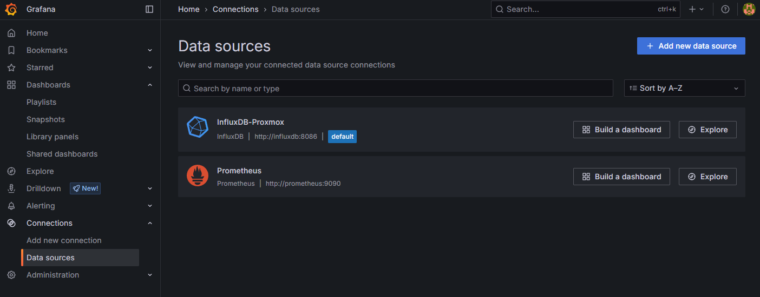The image size is (760, 297).
Task: Click Add new data source button
Action: tap(691, 46)
